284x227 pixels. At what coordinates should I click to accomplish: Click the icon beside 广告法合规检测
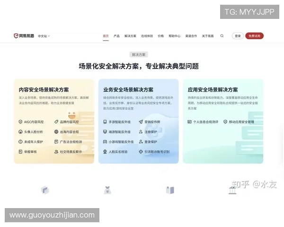[56, 141]
